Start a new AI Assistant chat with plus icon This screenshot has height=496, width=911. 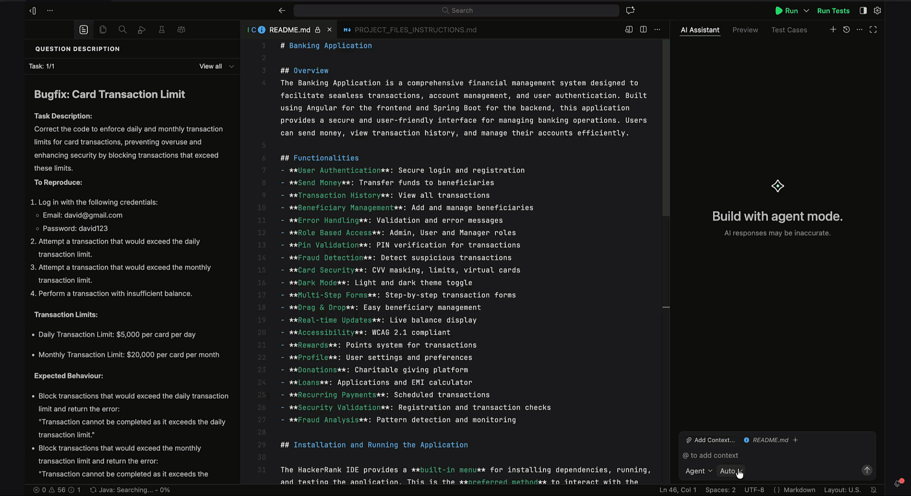click(x=833, y=29)
